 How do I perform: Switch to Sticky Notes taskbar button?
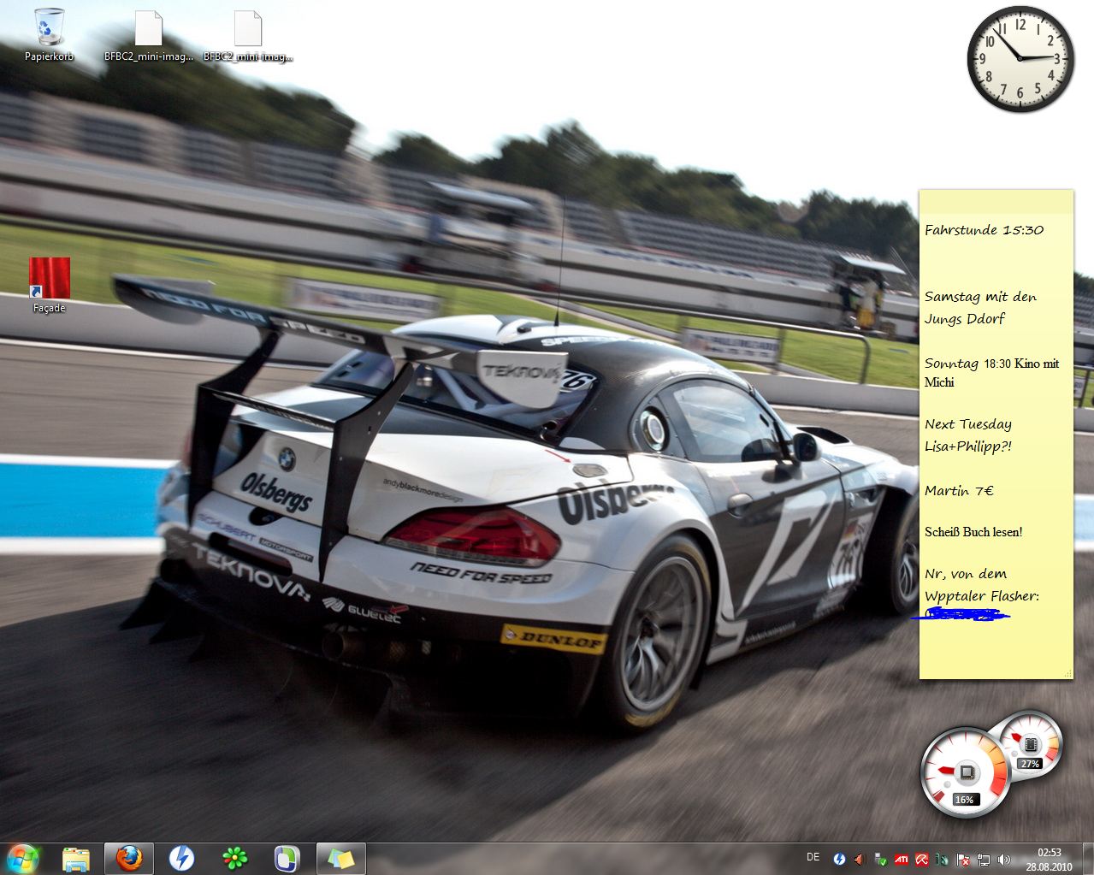pyautogui.click(x=340, y=859)
